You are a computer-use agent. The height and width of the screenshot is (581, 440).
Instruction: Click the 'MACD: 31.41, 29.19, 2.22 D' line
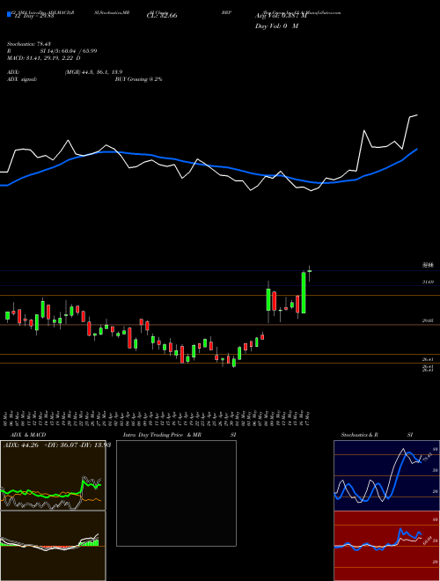43,58
